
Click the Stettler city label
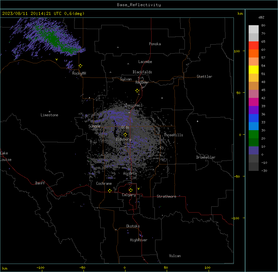pyautogui.click(x=204, y=77)
